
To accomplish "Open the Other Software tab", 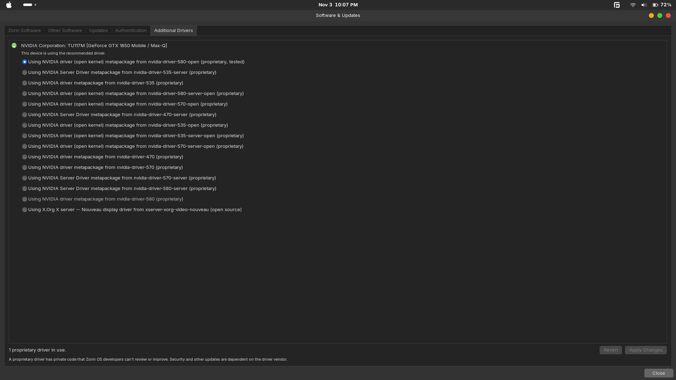I will [x=65, y=31].
